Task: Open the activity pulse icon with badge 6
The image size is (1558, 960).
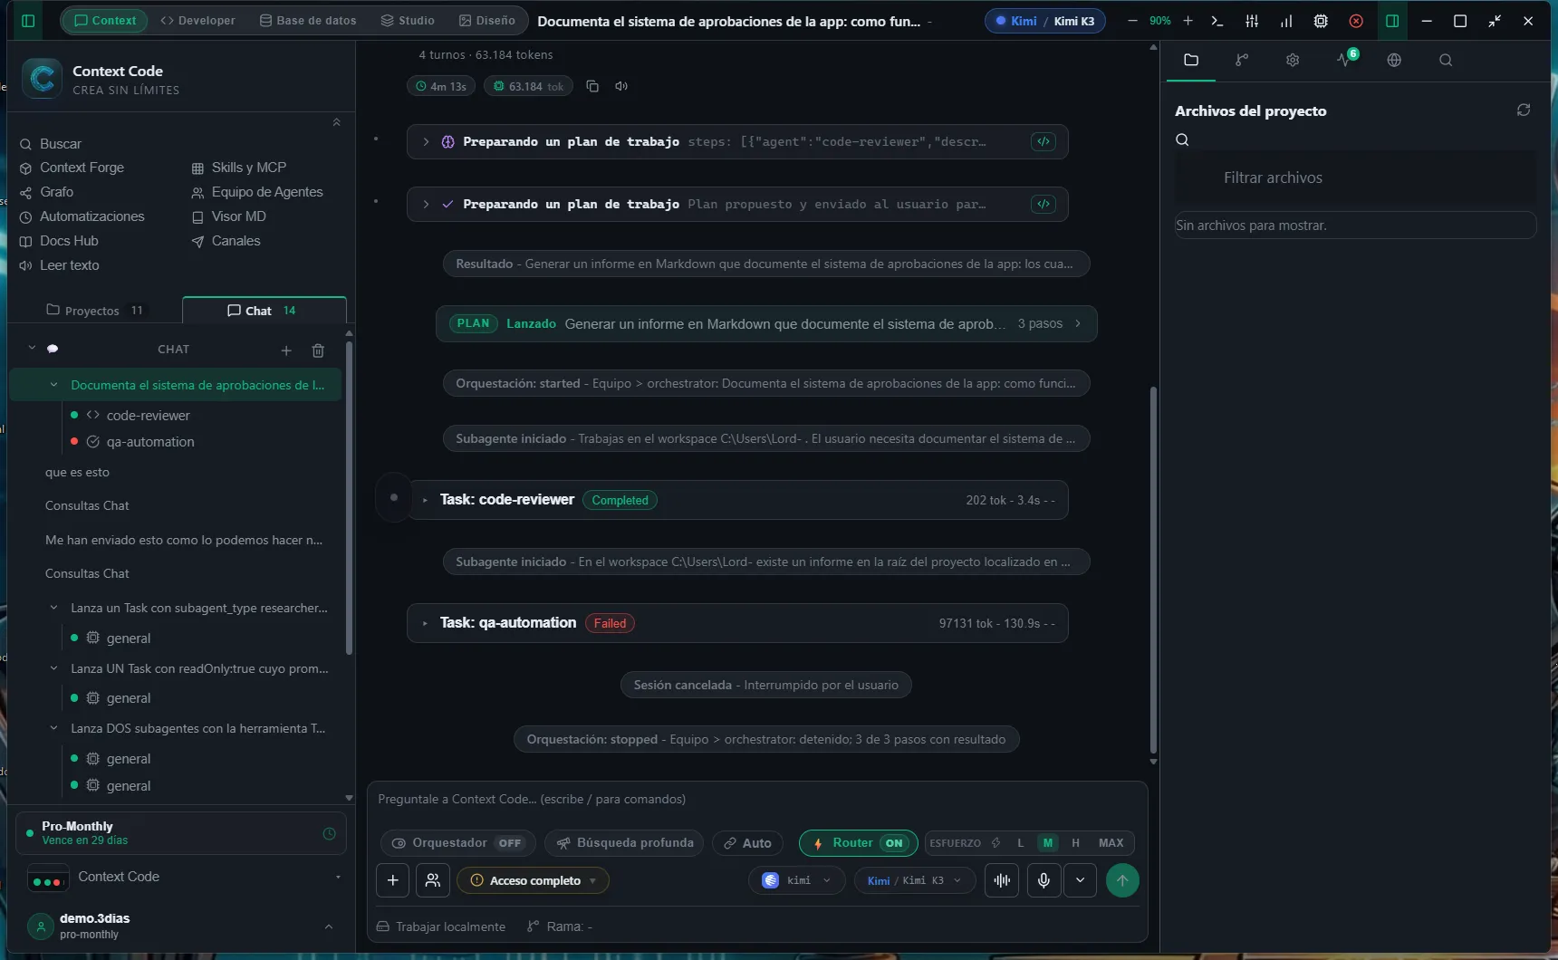Action: (x=1346, y=58)
